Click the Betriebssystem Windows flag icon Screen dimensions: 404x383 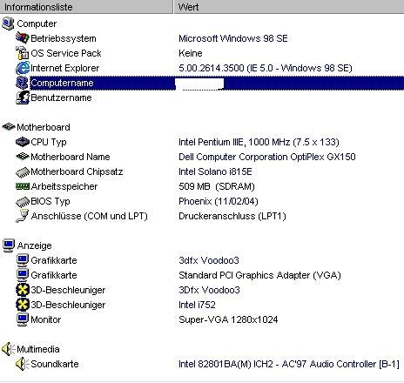point(23,38)
